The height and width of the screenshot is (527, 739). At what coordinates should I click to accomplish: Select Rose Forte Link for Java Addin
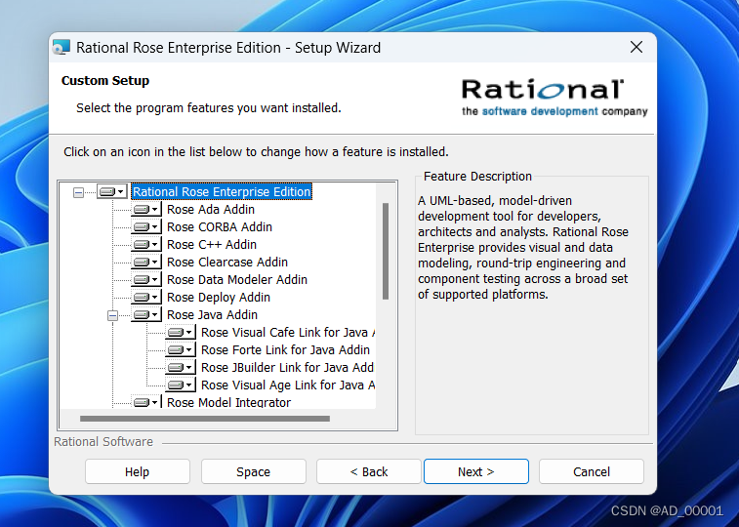coord(285,350)
